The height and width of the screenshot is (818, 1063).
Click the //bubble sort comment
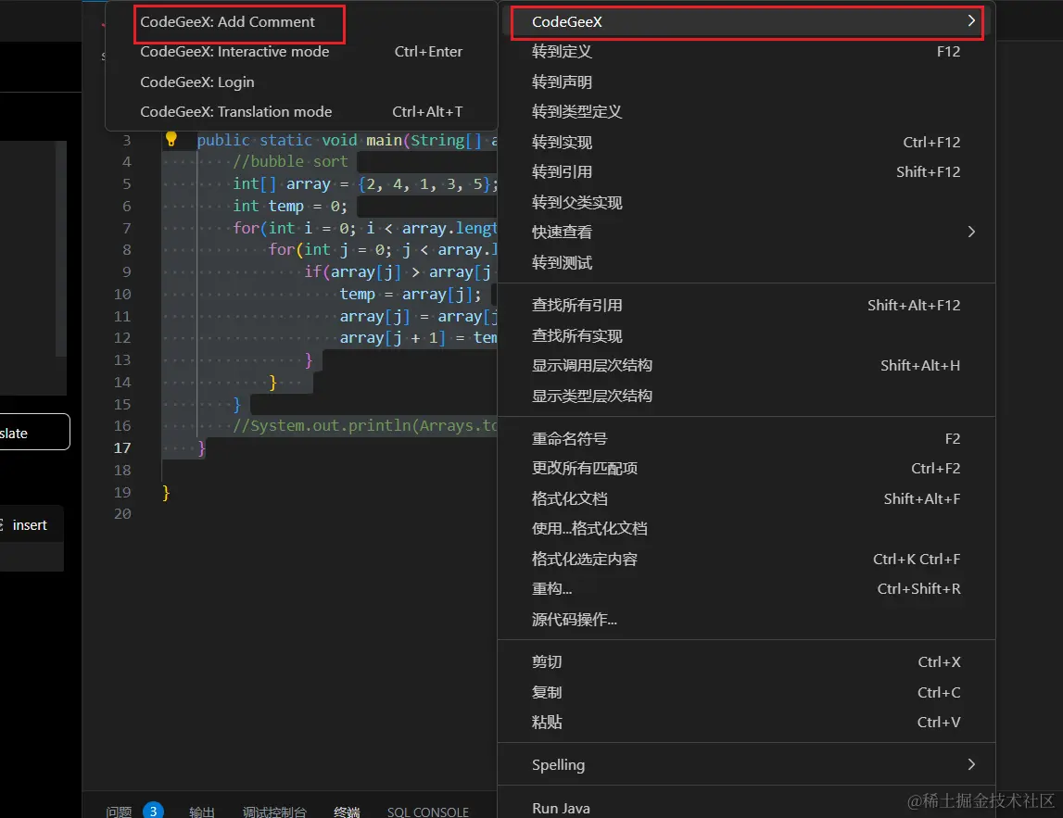(x=290, y=161)
